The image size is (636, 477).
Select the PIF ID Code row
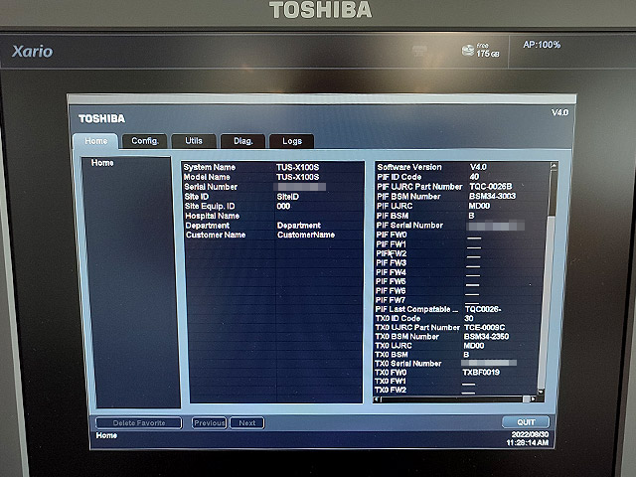tap(462, 177)
